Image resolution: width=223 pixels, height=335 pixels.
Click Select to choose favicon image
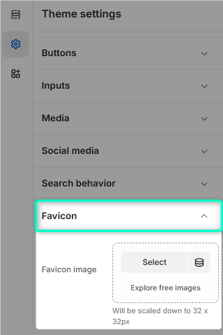click(x=154, y=262)
